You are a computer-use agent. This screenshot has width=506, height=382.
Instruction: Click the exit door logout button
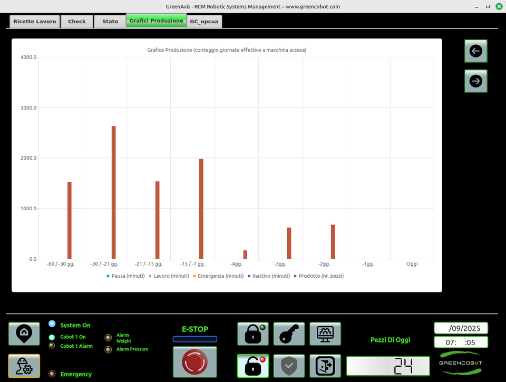[325, 366]
